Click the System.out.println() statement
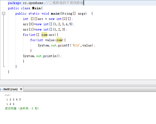This screenshot has height=124, width=156. (42, 56)
